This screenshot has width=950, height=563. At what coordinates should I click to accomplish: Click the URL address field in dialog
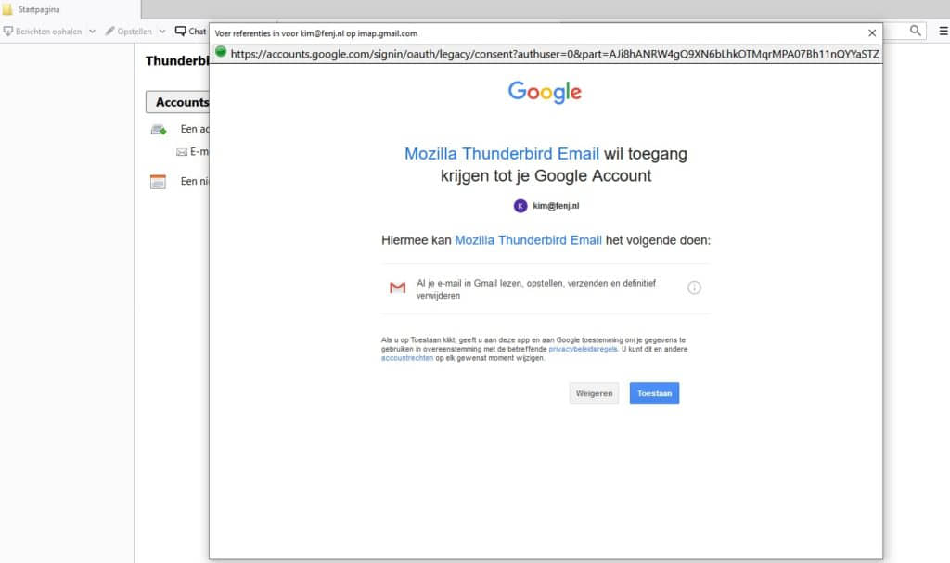point(554,54)
